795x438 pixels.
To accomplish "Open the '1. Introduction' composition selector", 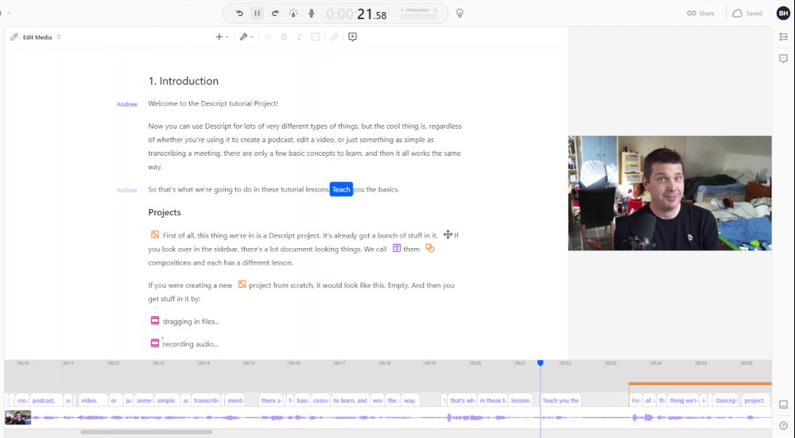I will 419,10.
